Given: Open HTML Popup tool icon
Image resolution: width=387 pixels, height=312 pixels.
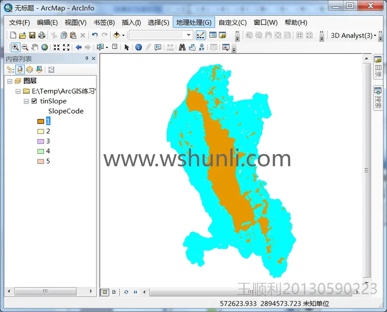Looking at the screenshot, I should [158, 47].
